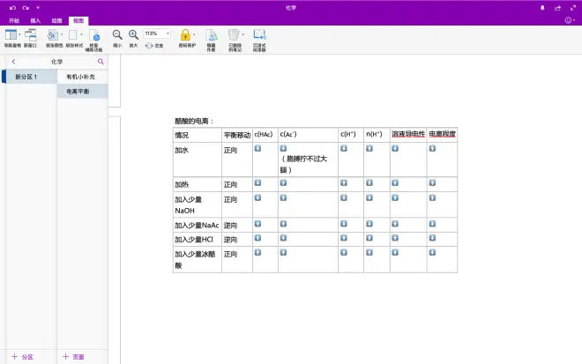Viewport: 582px width, 364px height.
Task: Click the add section (+ 分区) button
Action: coord(23,357)
